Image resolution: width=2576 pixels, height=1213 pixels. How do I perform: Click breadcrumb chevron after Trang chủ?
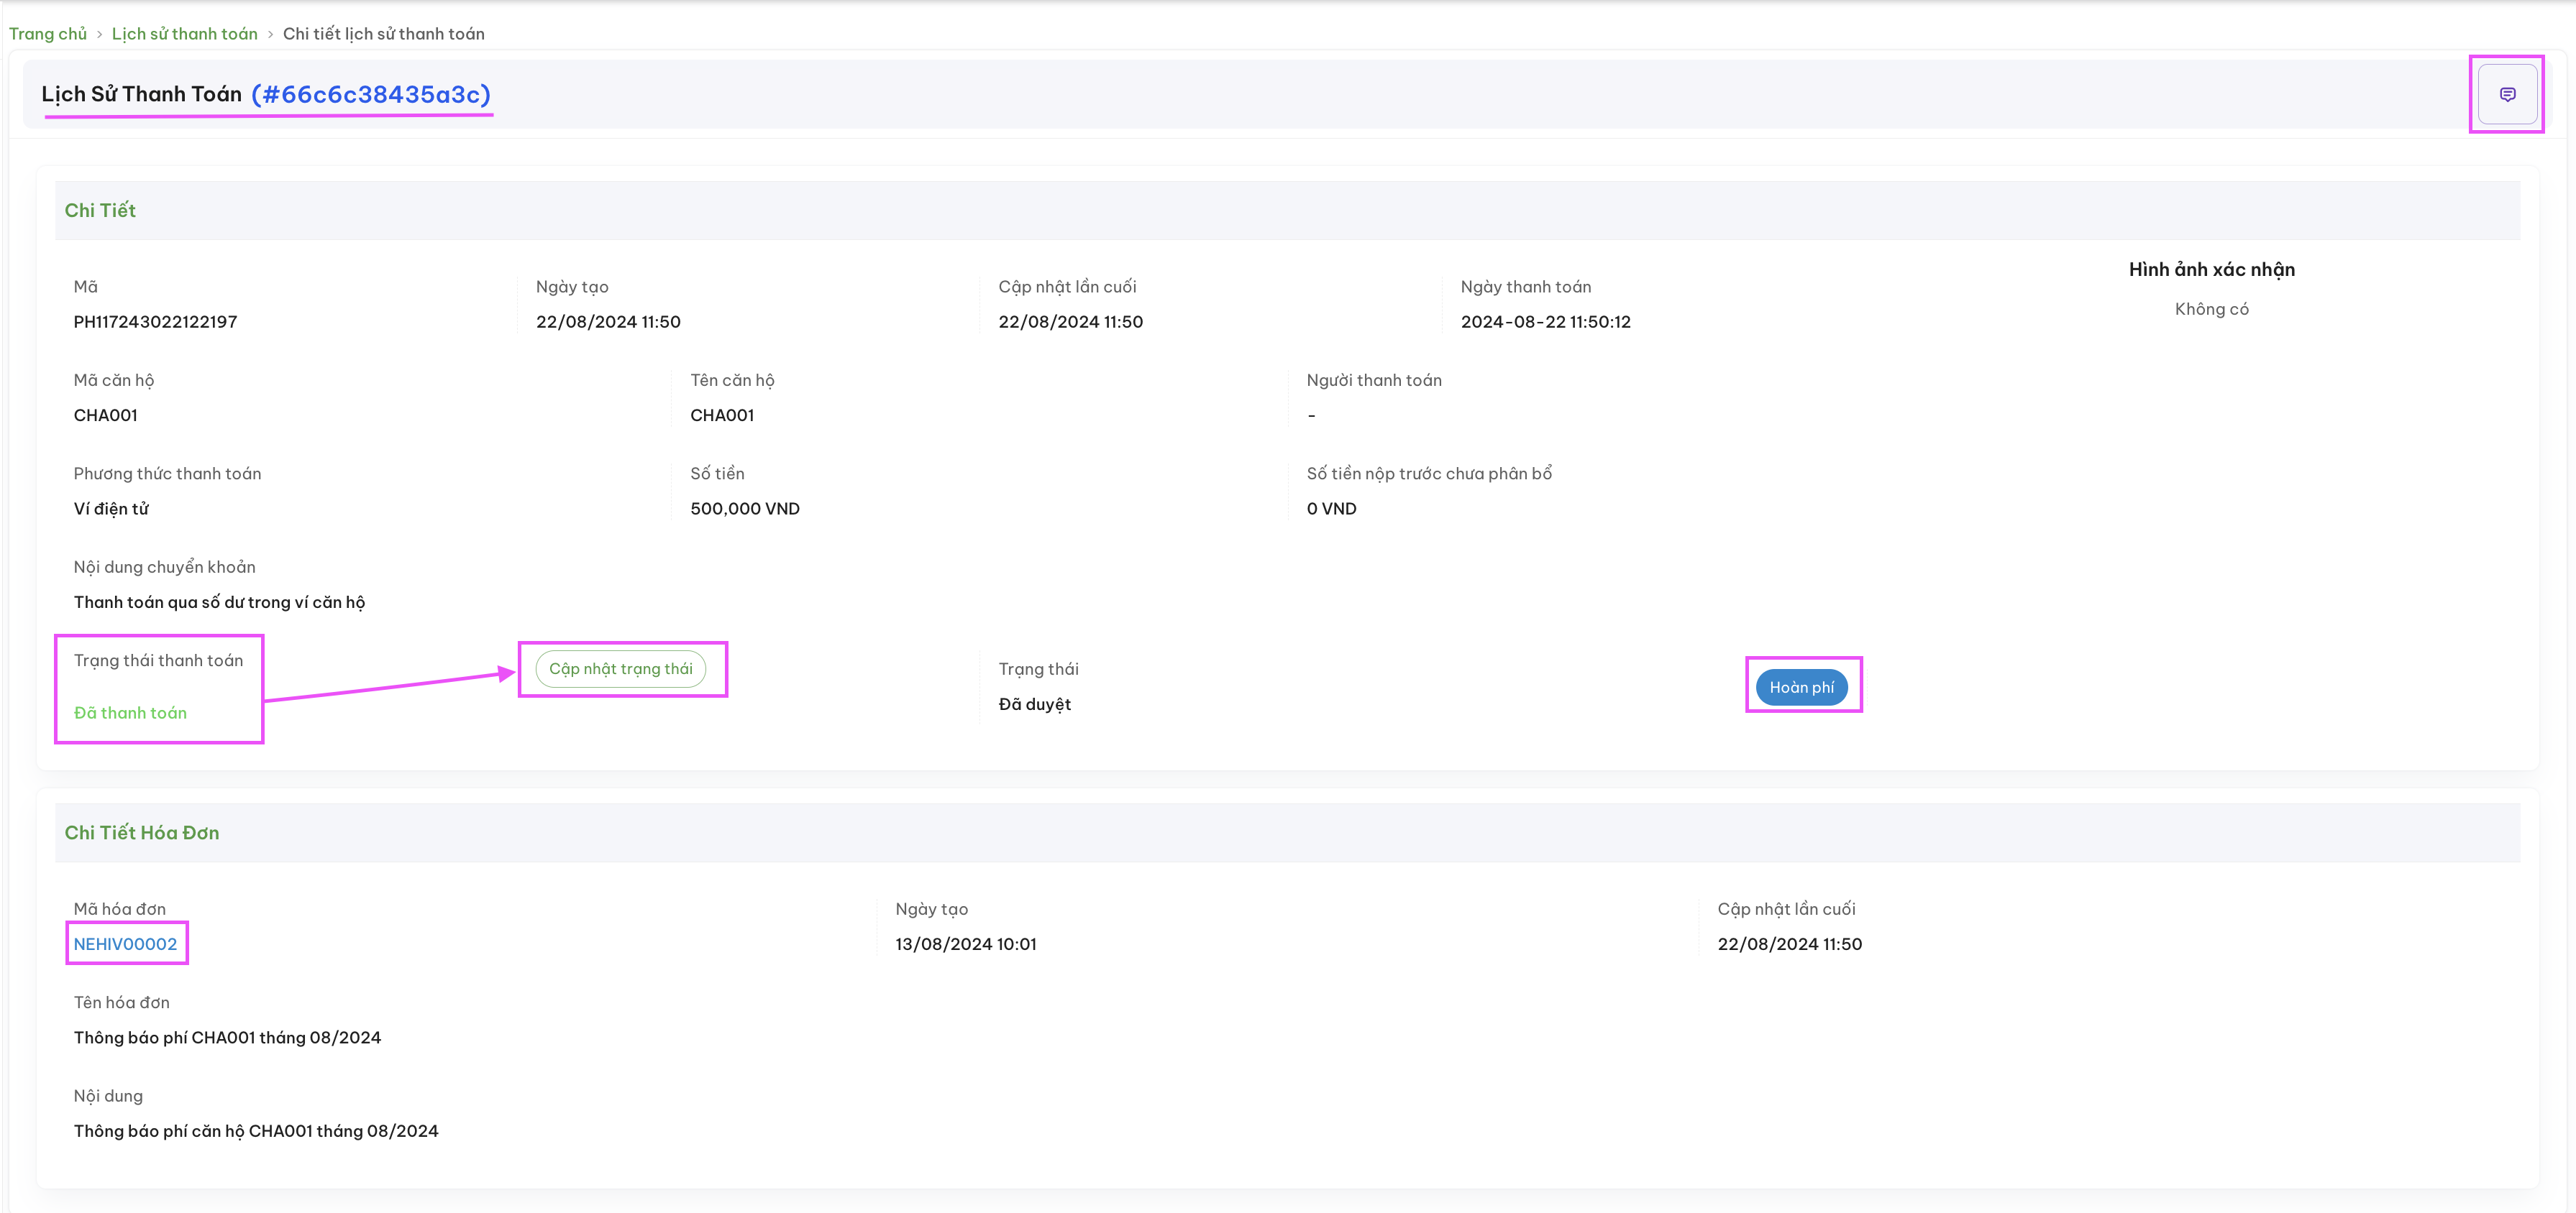click(100, 34)
